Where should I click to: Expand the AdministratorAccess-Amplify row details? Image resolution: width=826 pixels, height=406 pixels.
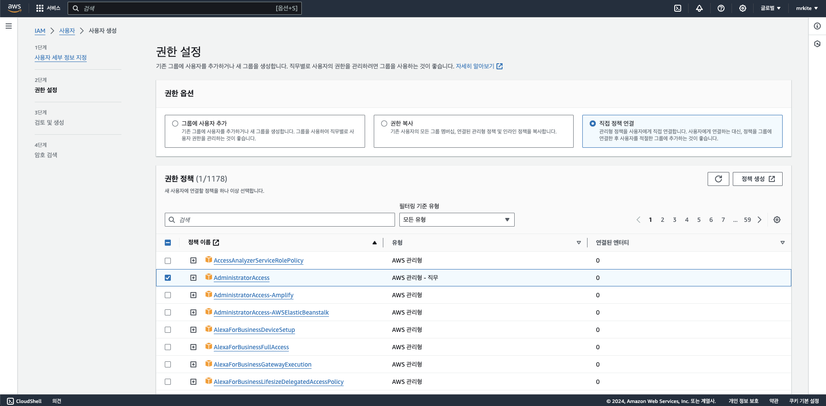pyautogui.click(x=193, y=295)
